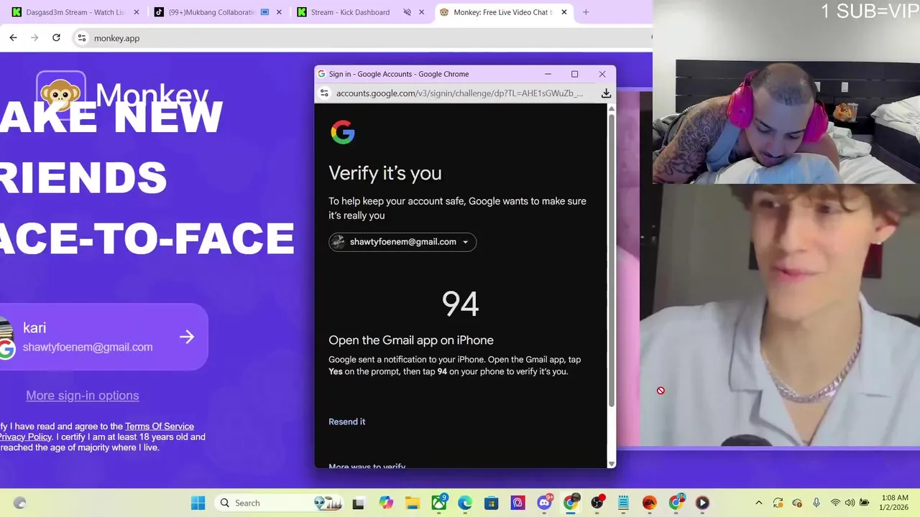Click the download icon in sign-in popup
The width and height of the screenshot is (920, 517).
click(606, 93)
